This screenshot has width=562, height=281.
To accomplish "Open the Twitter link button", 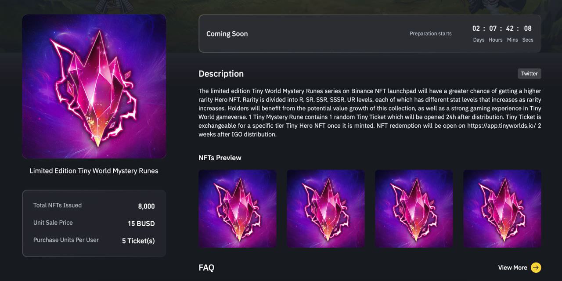I will pyautogui.click(x=529, y=74).
